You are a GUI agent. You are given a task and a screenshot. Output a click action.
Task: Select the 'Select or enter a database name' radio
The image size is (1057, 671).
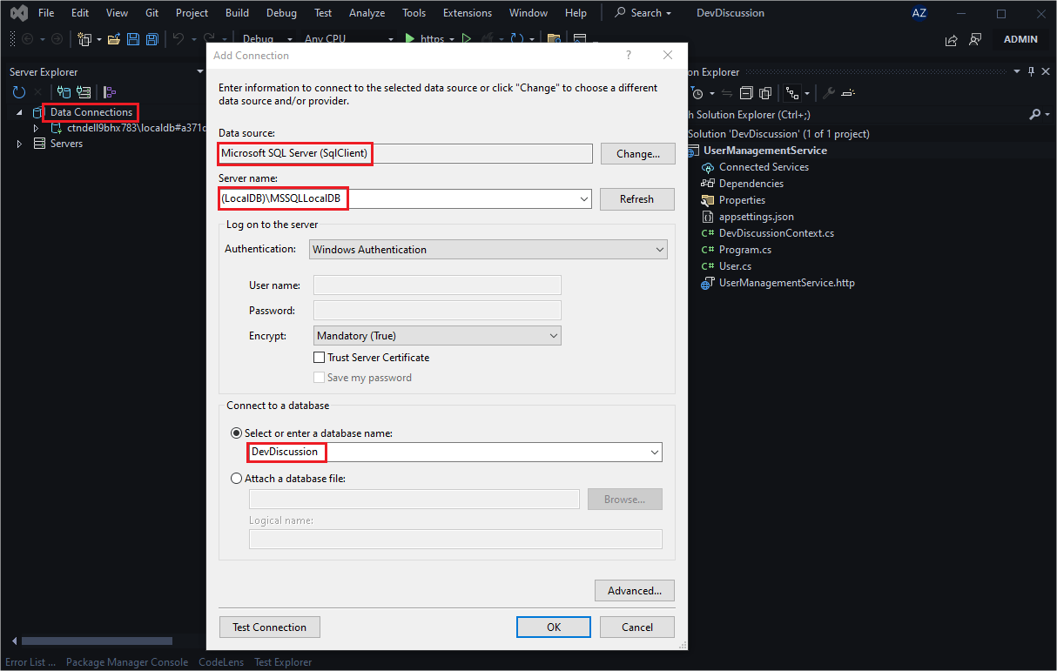click(x=237, y=433)
